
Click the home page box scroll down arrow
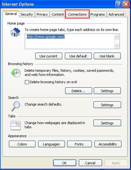click(x=116, y=46)
